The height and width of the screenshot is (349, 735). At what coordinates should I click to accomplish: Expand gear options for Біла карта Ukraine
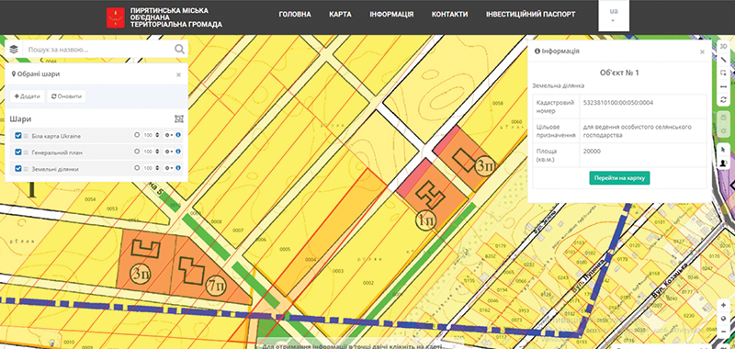(169, 135)
